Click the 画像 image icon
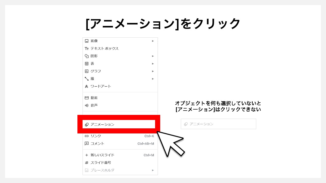This screenshot has height=183, width=326. [87, 41]
